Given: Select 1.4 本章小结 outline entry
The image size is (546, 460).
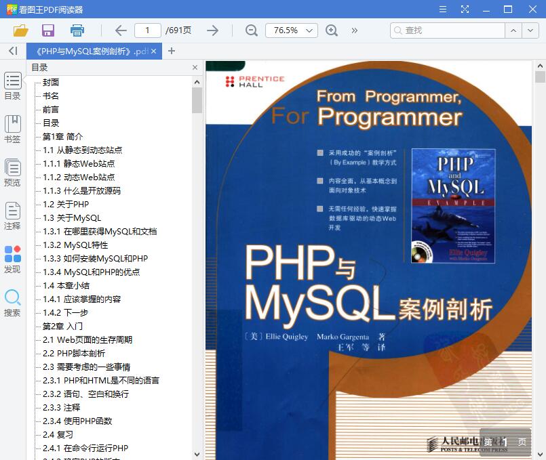Looking at the screenshot, I should [66, 286].
